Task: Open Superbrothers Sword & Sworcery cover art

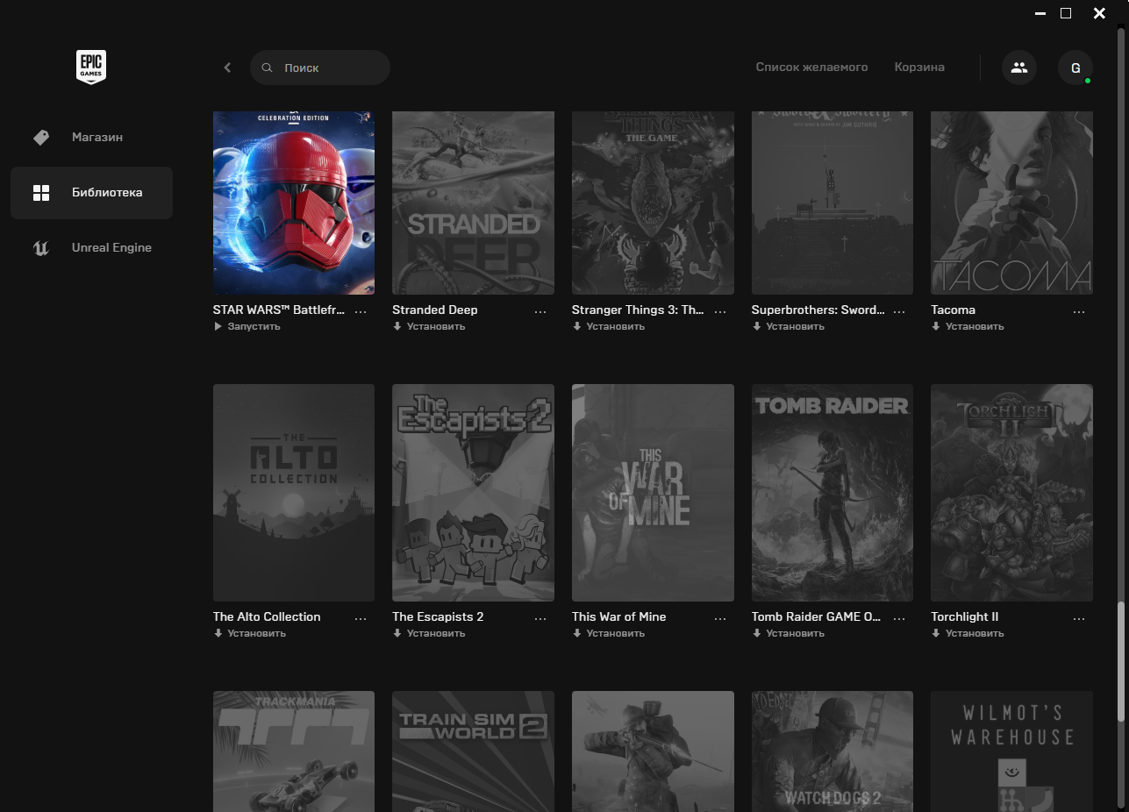Action: pos(832,203)
